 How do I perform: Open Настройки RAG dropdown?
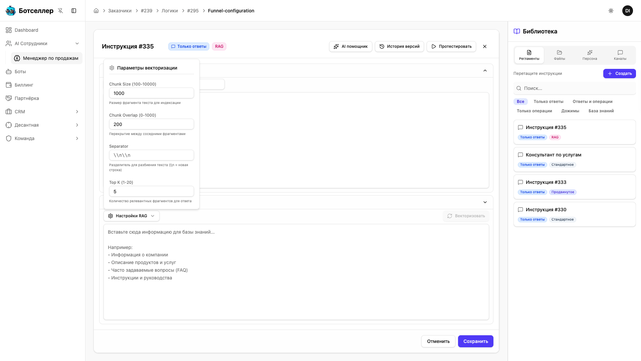[131, 216]
